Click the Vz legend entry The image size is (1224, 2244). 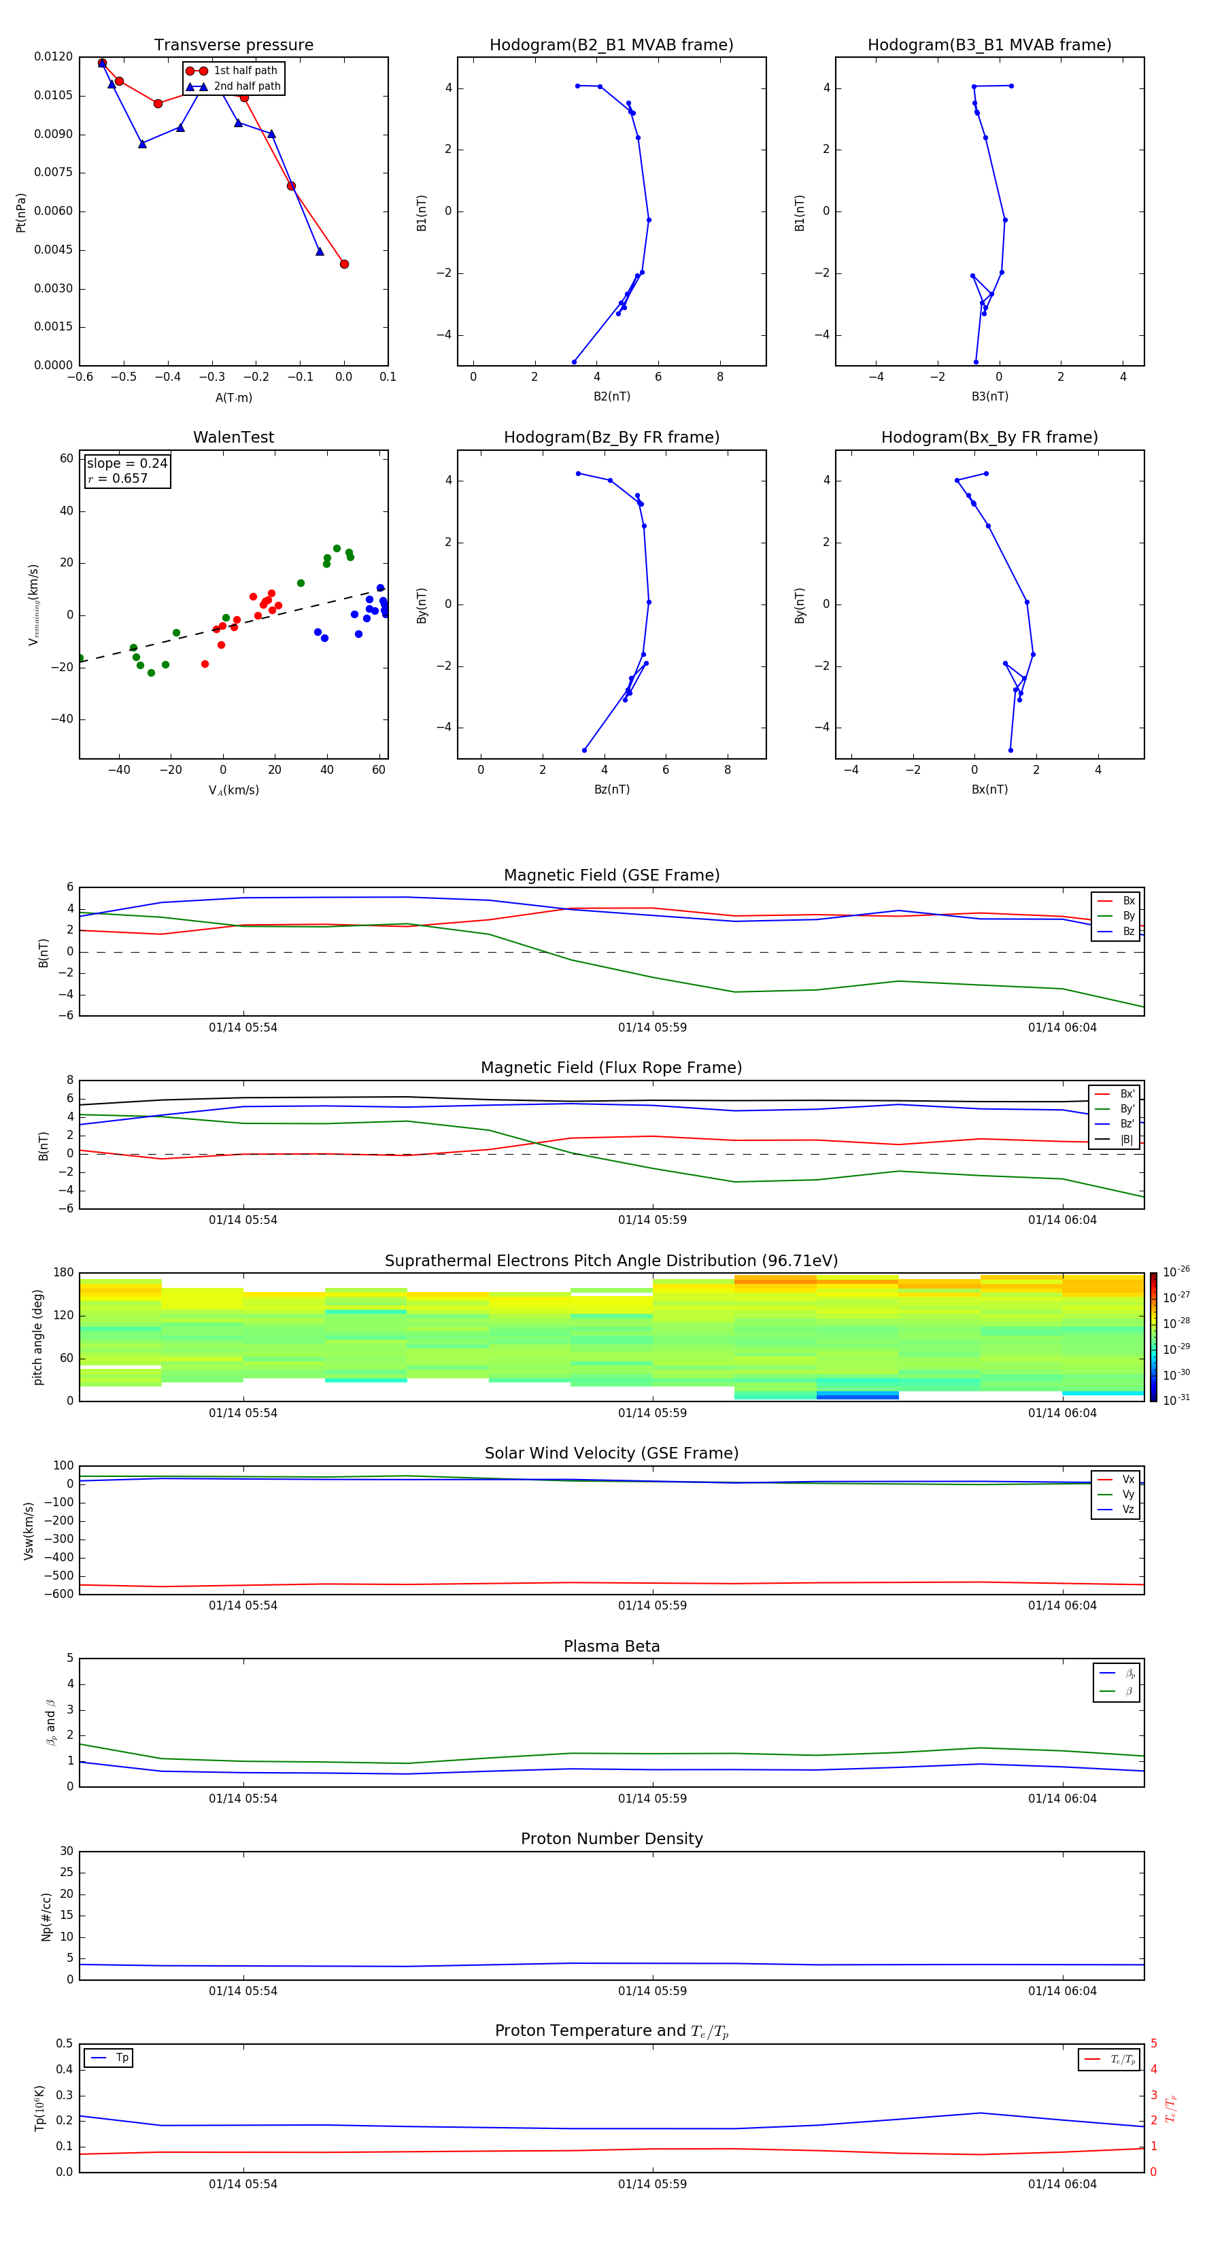tap(1116, 1510)
